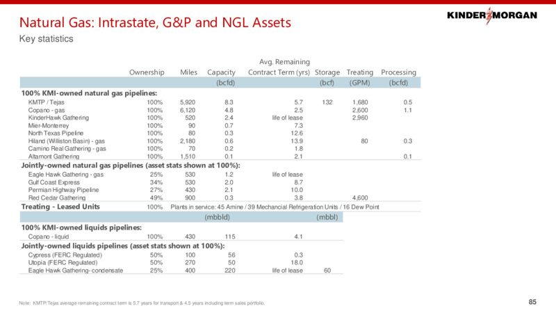Select the 'Red Cedar Gathering' row label

click(x=57, y=198)
